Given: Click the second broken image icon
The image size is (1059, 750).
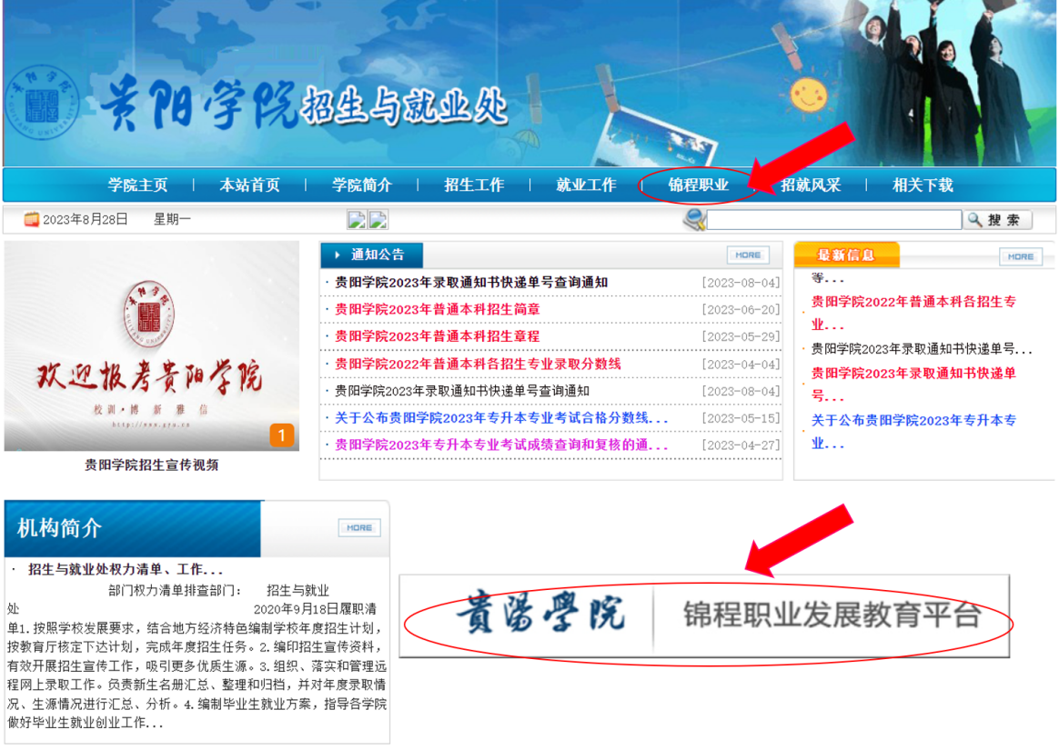Looking at the screenshot, I should [378, 219].
